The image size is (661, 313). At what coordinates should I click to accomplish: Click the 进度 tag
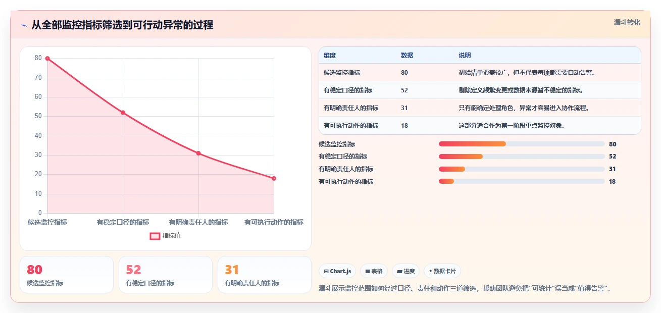click(x=405, y=271)
